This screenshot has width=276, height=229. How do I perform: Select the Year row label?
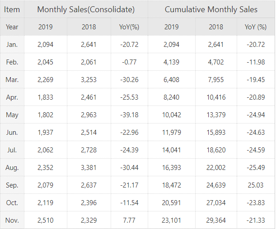12,27
